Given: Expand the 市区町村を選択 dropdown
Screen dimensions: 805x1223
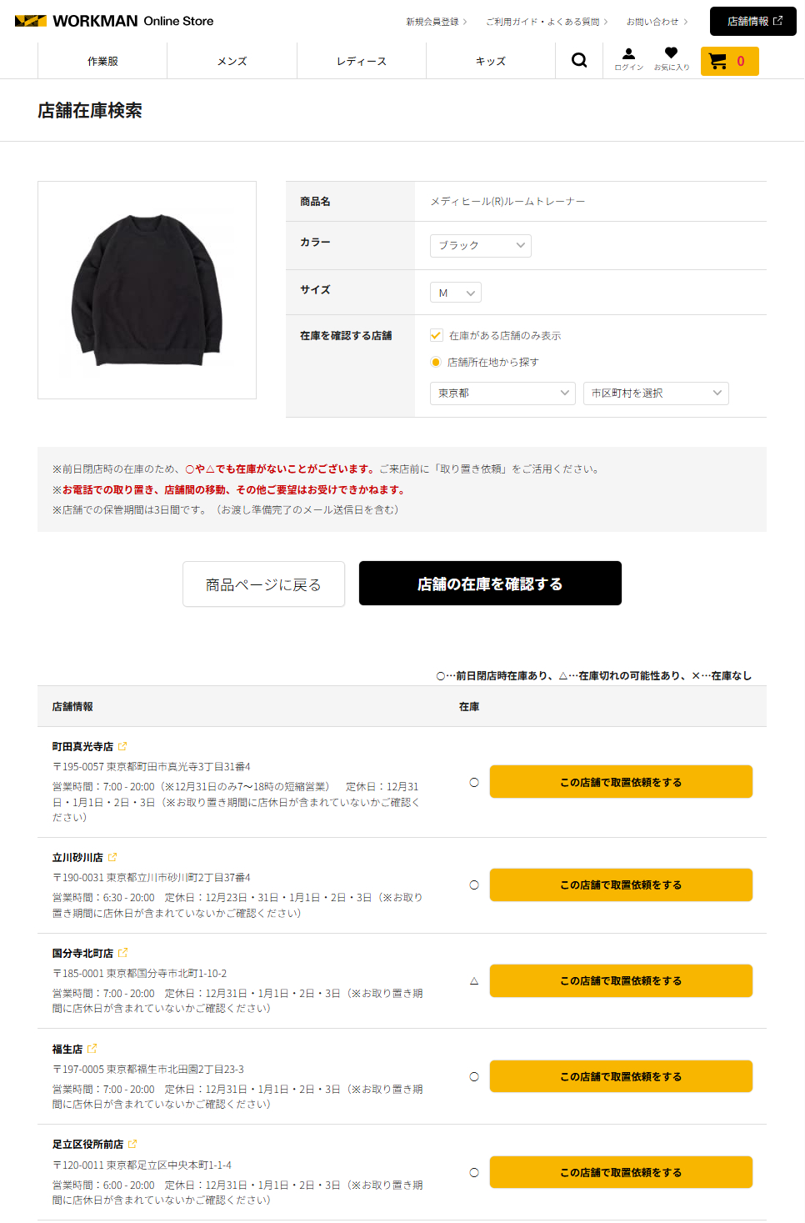Looking at the screenshot, I should (x=656, y=393).
